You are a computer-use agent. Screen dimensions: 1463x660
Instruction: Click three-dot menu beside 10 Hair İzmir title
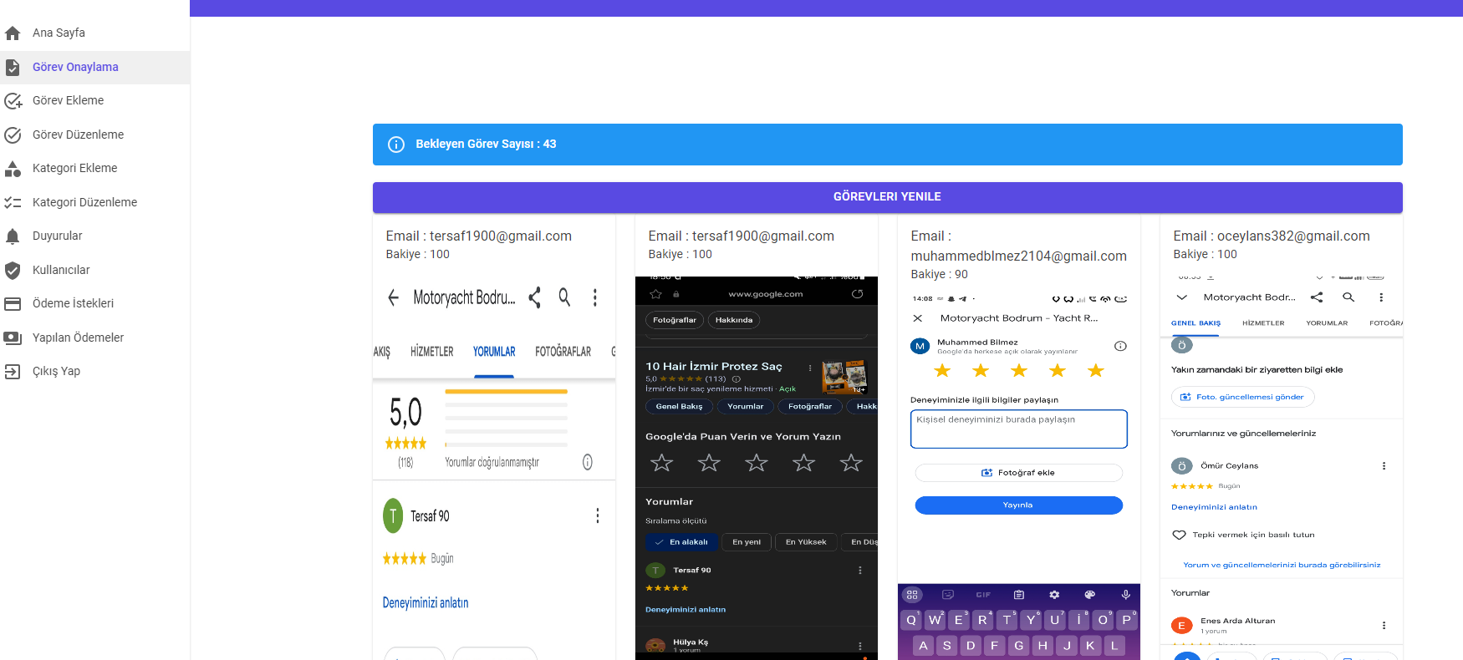tap(810, 368)
